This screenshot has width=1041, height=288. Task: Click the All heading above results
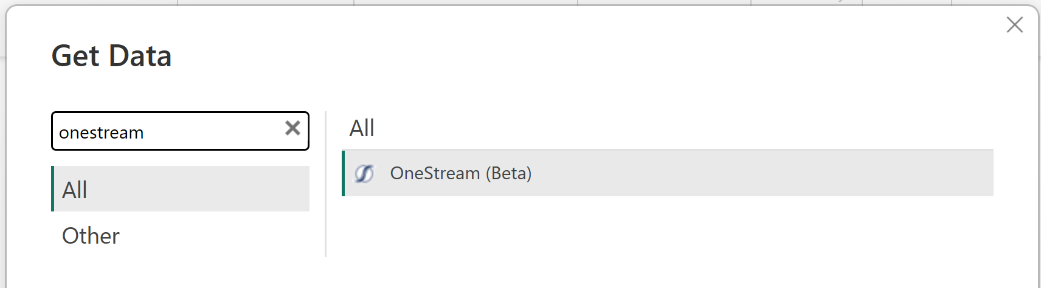[362, 128]
